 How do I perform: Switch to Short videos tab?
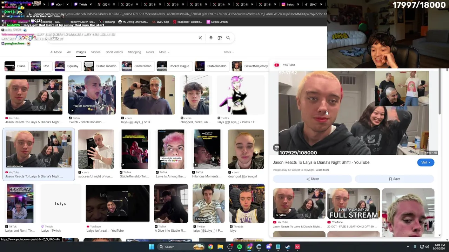pos(114,52)
